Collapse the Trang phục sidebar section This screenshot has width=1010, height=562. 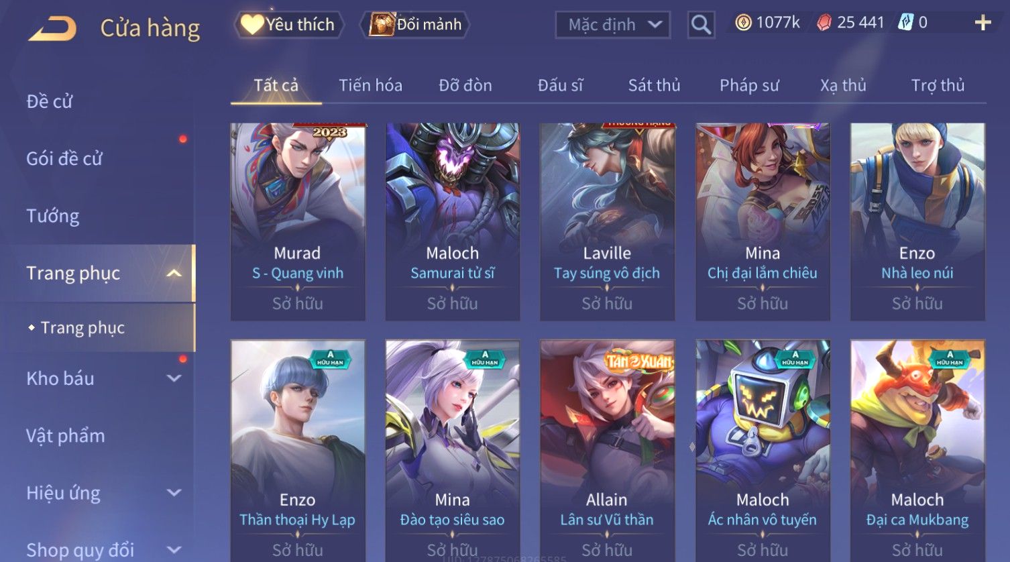coord(174,273)
